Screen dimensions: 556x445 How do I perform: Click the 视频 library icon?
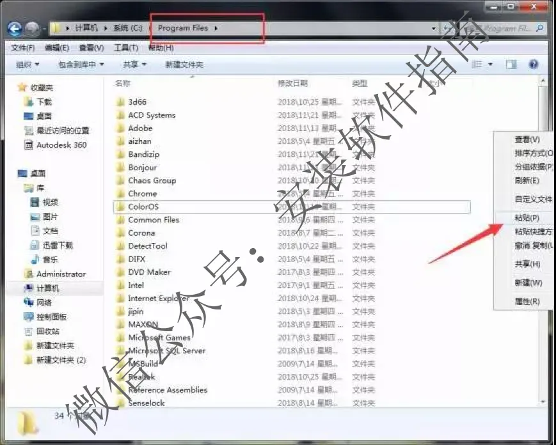[35, 202]
